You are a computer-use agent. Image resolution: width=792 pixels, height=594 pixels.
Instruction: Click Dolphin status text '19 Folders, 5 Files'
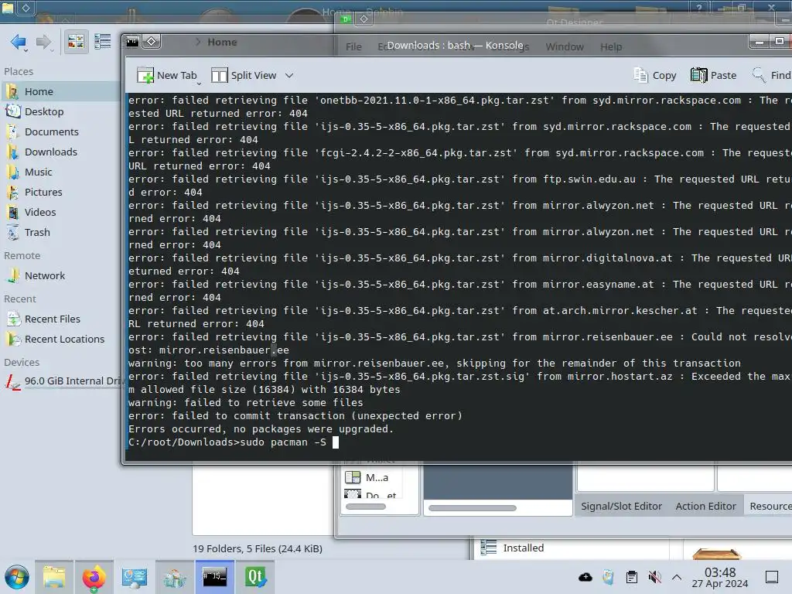258,548
